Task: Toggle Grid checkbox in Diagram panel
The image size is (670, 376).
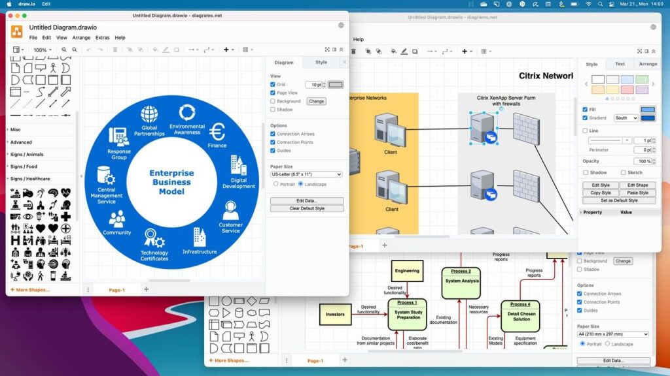Action: [273, 84]
